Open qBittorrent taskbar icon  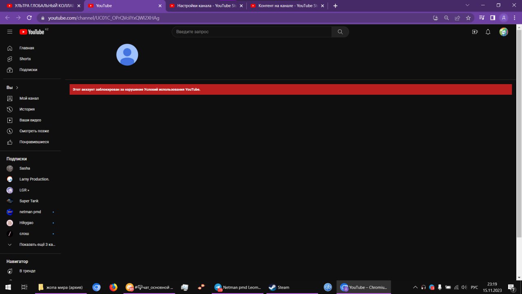click(x=327, y=287)
